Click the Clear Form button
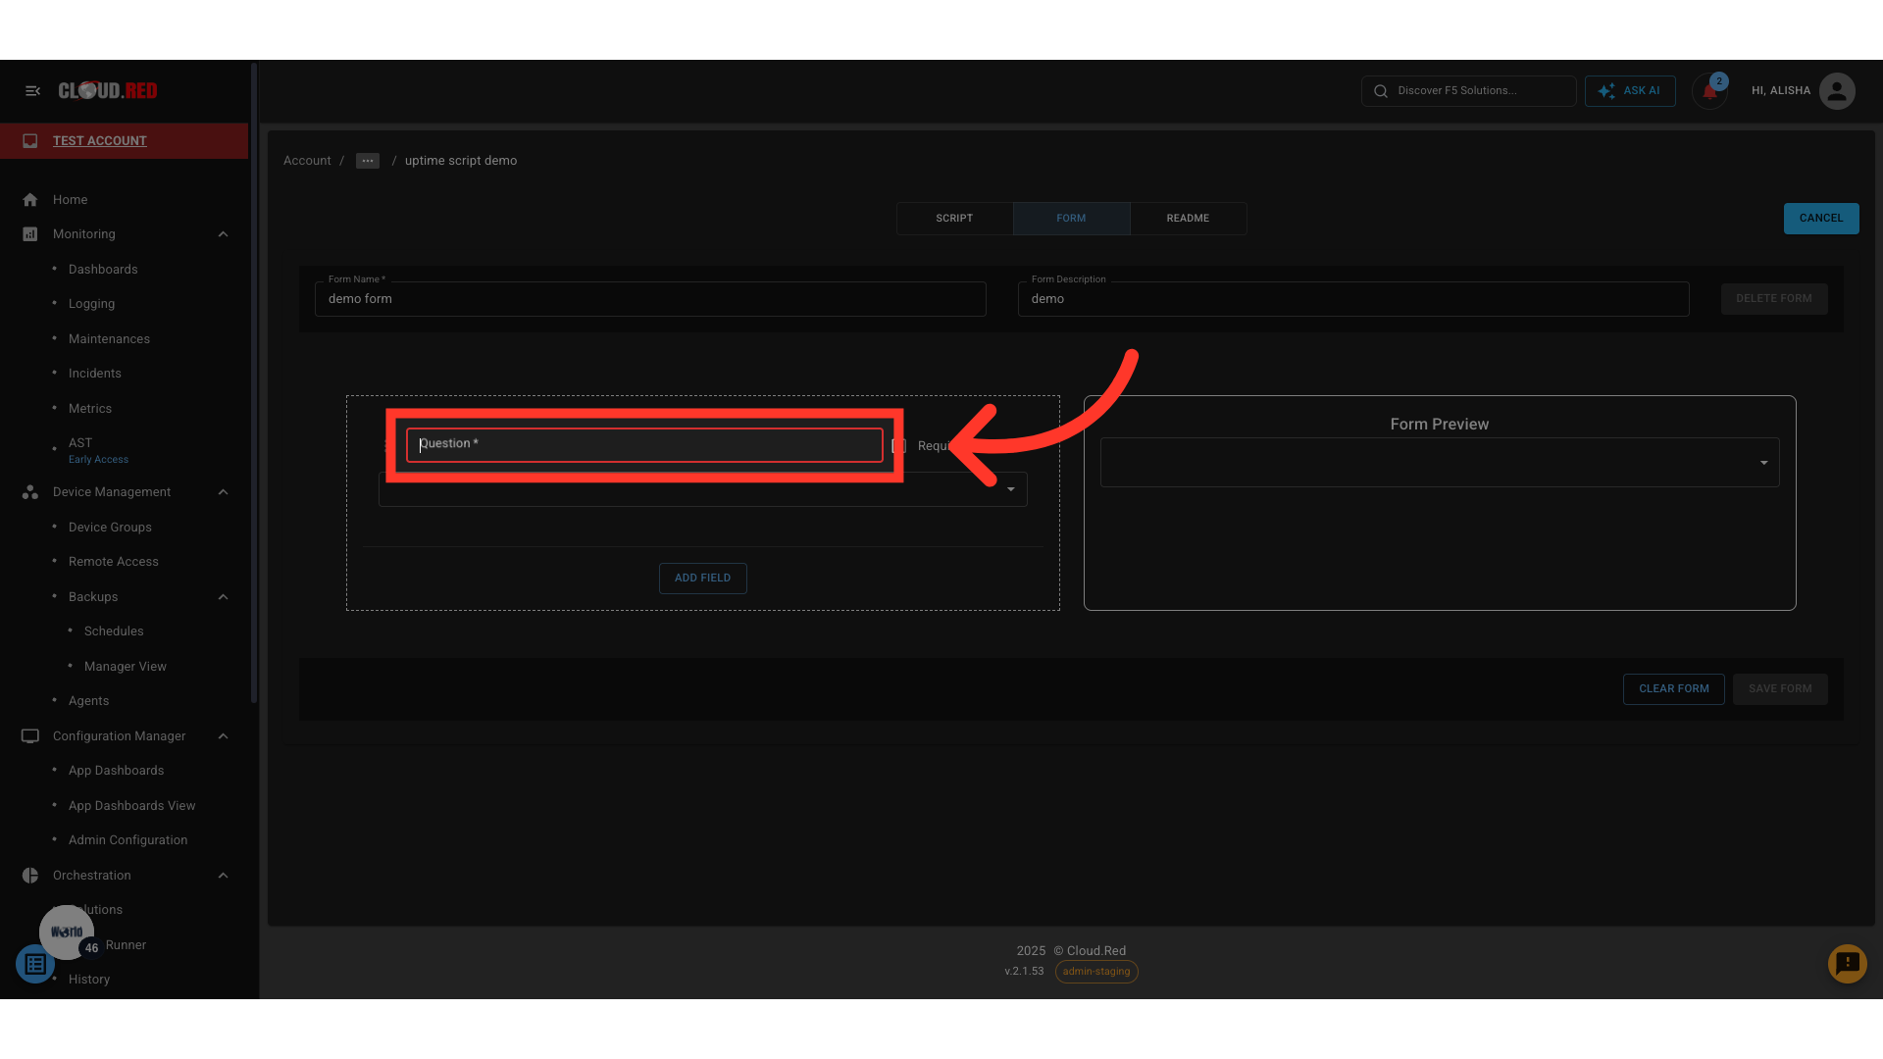This screenshot has height=1059, width=1883. pos(1673,689)
